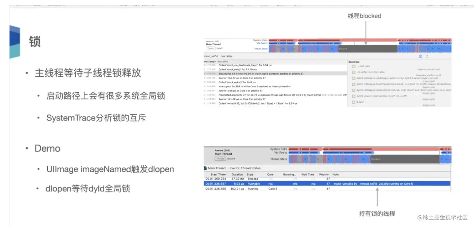
Task: Select the dlopen backtrace frame
Action: pyautogui.click(x=360, y=102)
